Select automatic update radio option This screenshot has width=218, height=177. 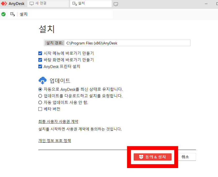pyautogui.click(x=40, y=89)
